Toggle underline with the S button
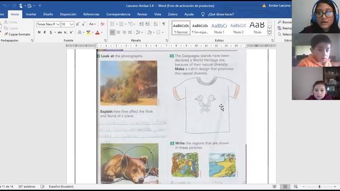This screenshot has width=340, height=191. coord(51,32)
